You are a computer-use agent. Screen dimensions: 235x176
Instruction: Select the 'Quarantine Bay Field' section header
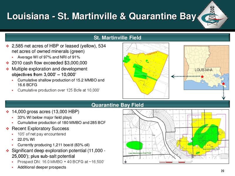coord(117,105)
